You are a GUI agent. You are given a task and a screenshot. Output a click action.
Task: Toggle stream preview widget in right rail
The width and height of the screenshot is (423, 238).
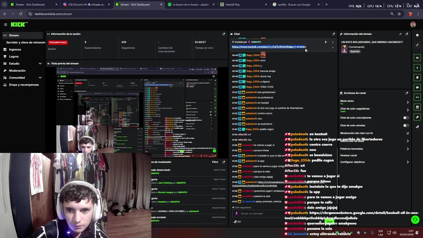point(417,58)
